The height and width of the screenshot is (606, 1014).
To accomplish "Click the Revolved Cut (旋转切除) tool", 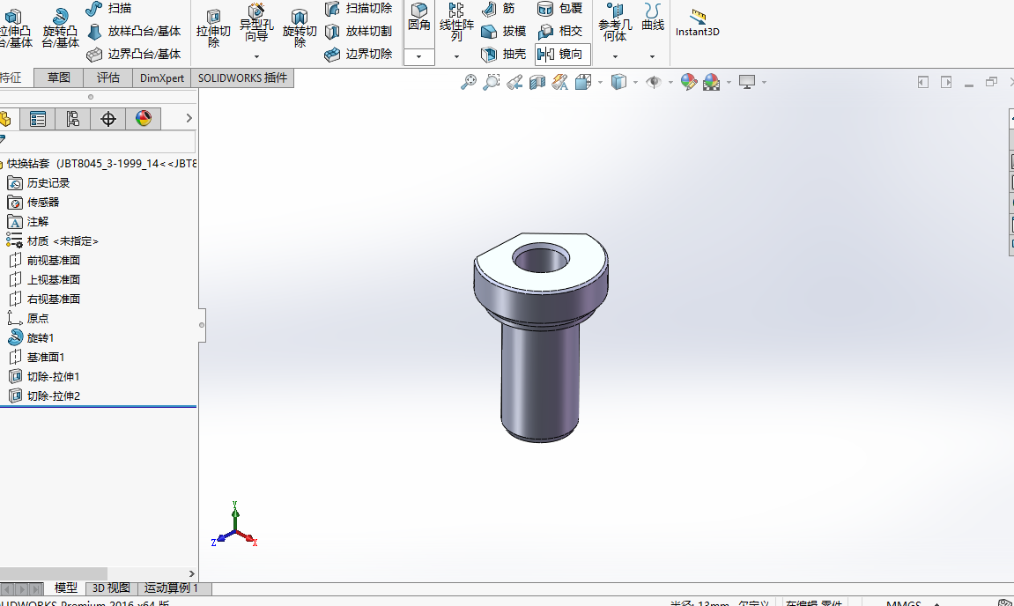I will 300,27.
